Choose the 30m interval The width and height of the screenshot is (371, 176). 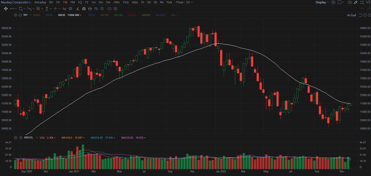135,2
